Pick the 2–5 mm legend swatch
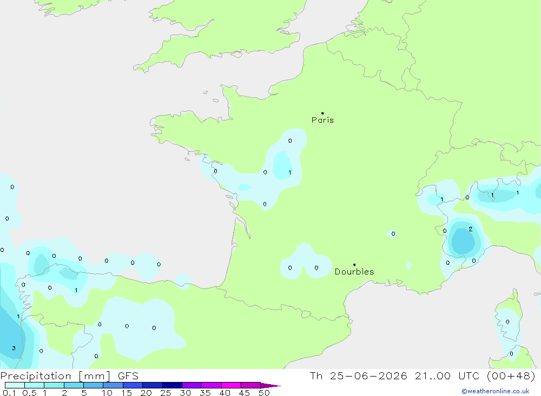541x396 pixels. click(74, 385)
